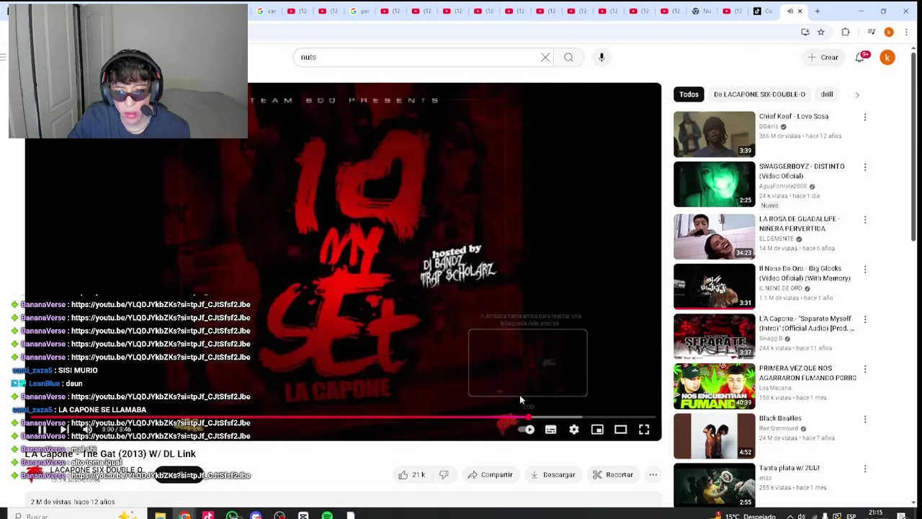Open the Chrome three-dot menu
The image size is (922, 519).
[x=906, y=32]
